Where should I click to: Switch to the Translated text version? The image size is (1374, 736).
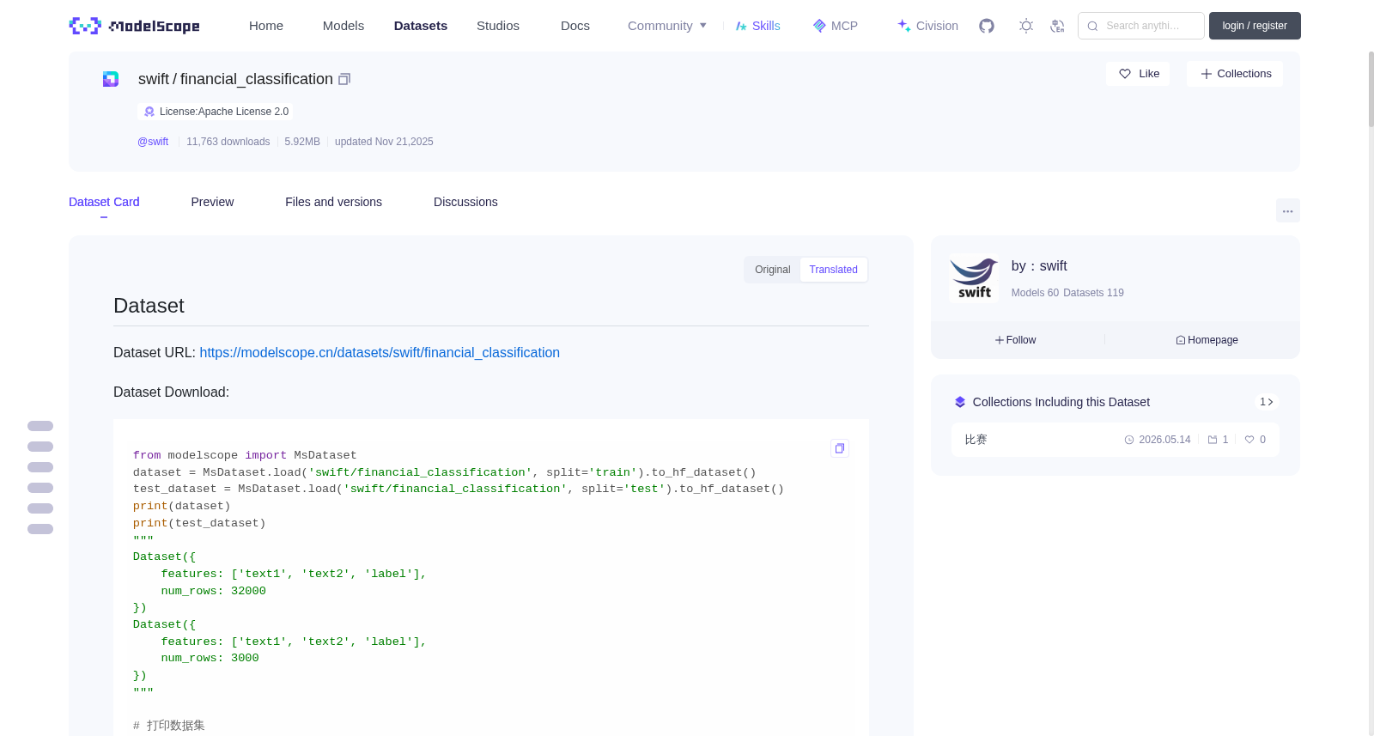(833, 270)
